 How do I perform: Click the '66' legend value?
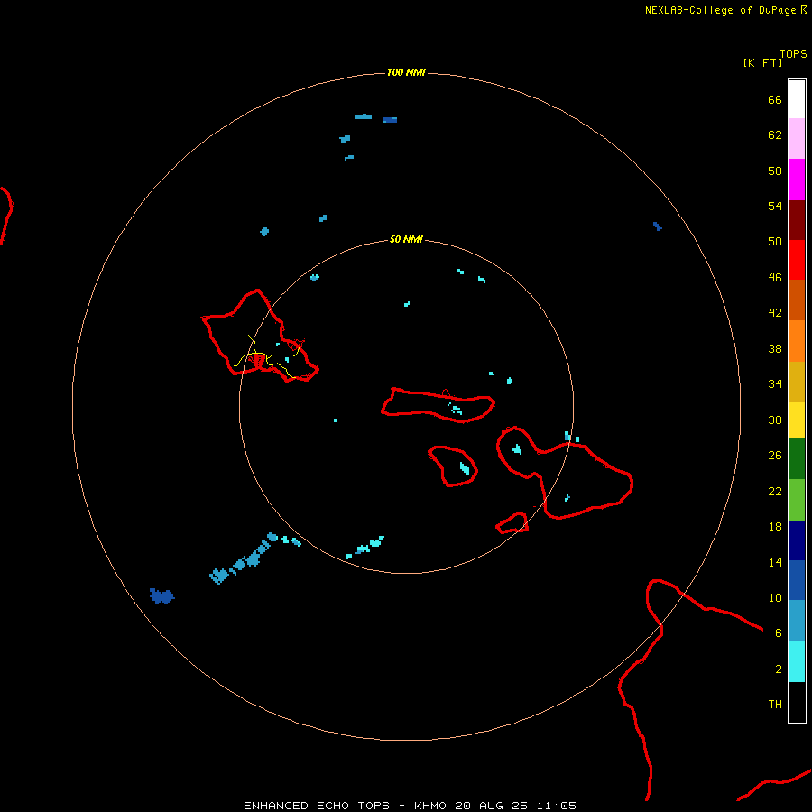click(x=775, y=99)
